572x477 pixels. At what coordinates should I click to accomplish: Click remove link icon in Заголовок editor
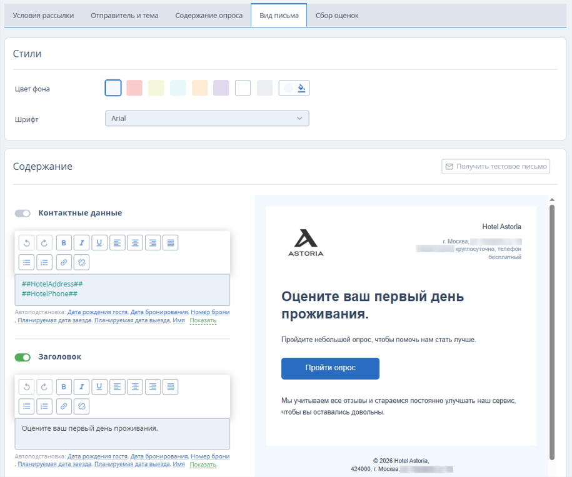click(x=81, y=406)
